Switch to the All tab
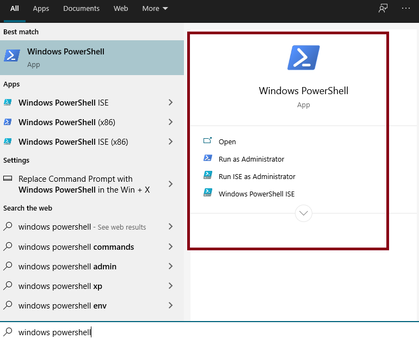Image resolution: width=419 pixels, height=339 pixels. 15,9
